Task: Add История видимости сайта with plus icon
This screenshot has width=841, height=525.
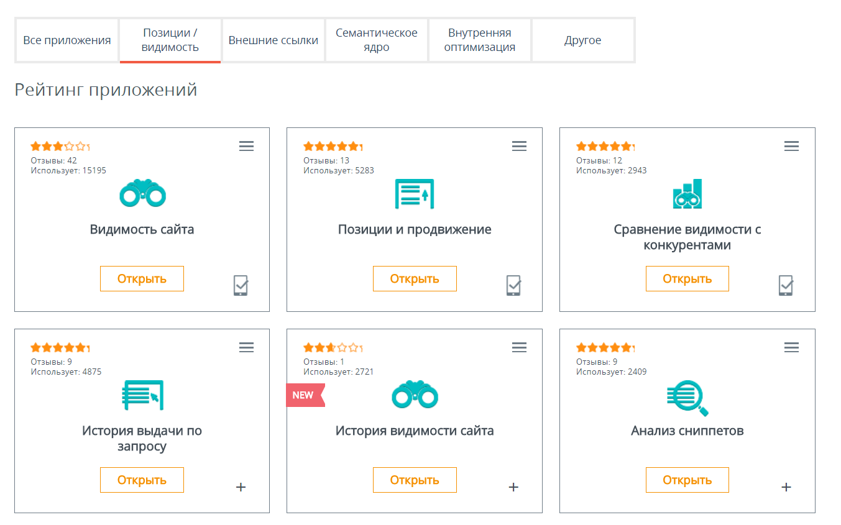Action: coord(513,487)
